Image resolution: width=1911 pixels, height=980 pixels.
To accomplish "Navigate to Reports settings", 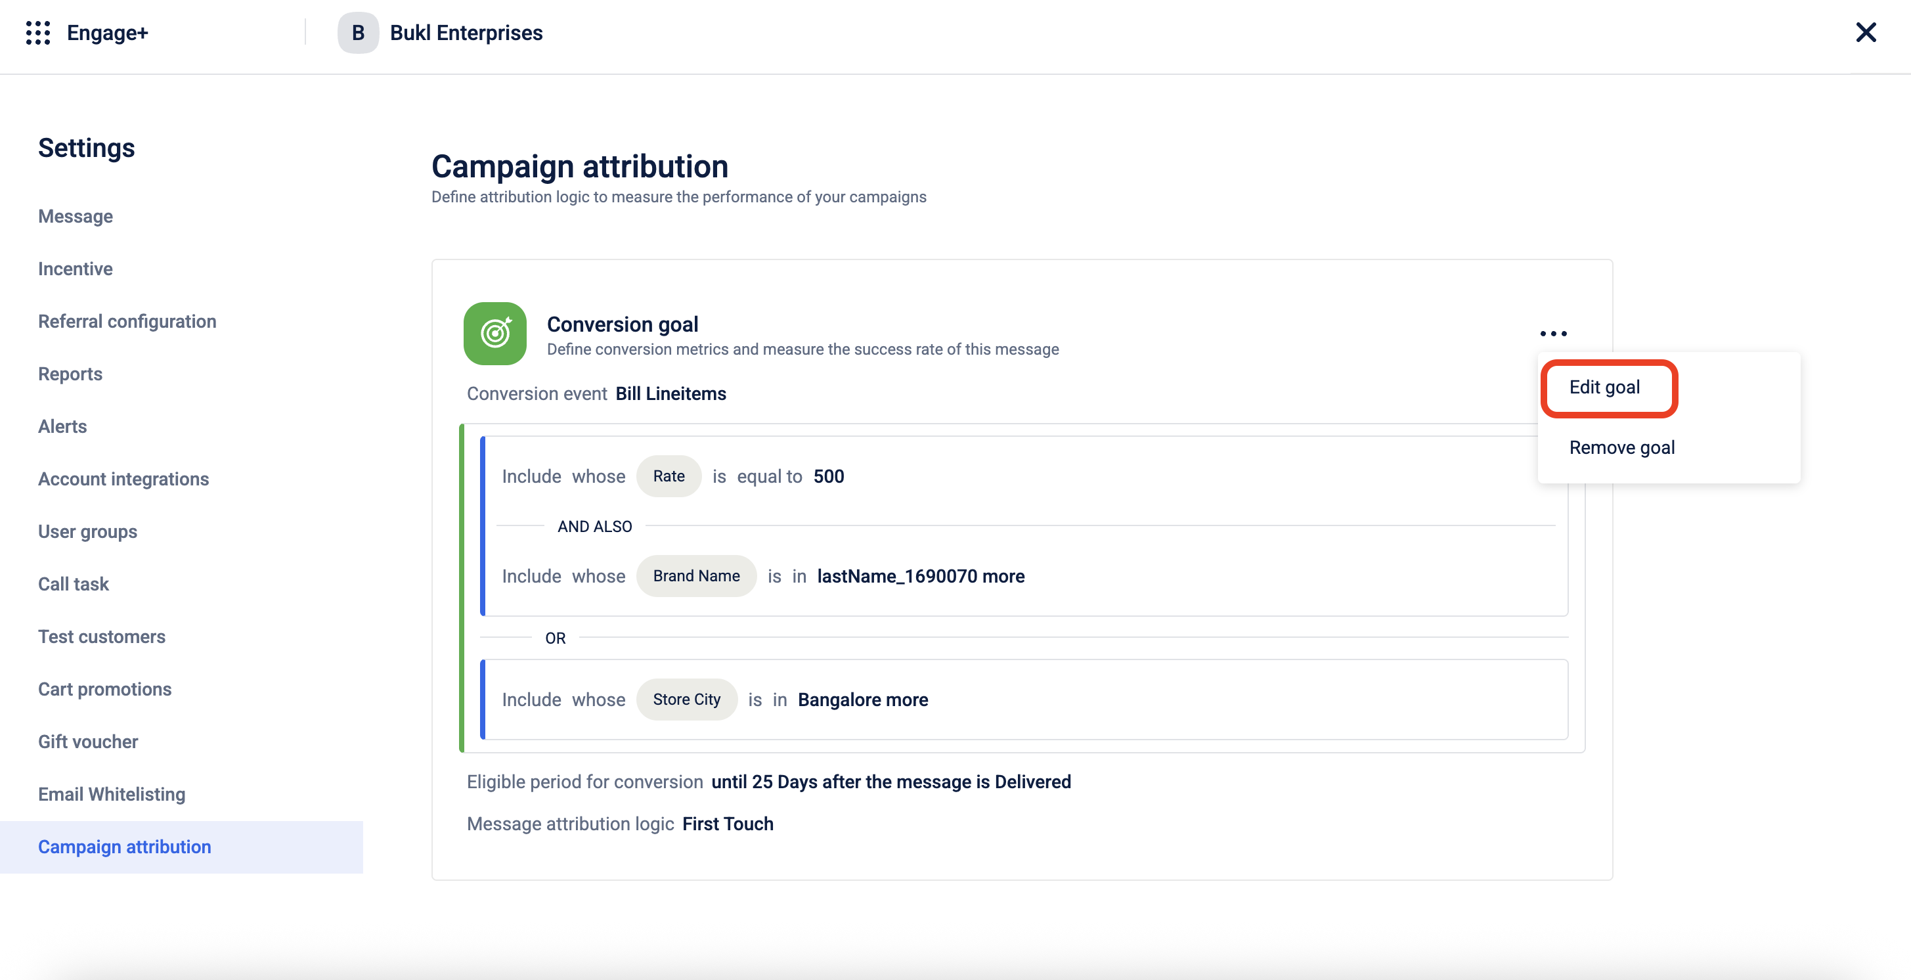I will tap(70, 374).
